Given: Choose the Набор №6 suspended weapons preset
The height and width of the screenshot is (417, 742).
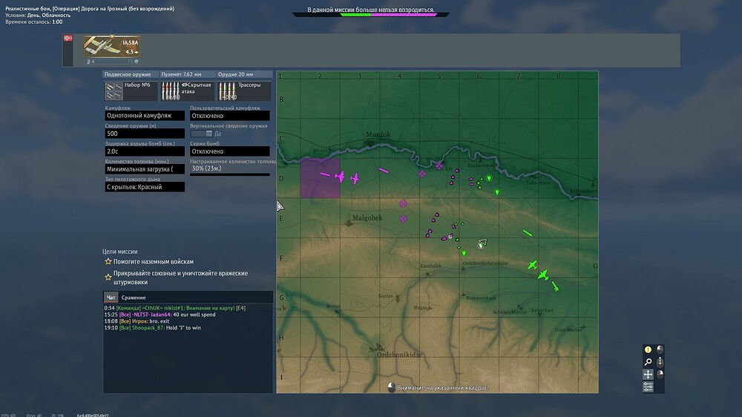Looking at the screenshot, I should [x=131, y=91].
